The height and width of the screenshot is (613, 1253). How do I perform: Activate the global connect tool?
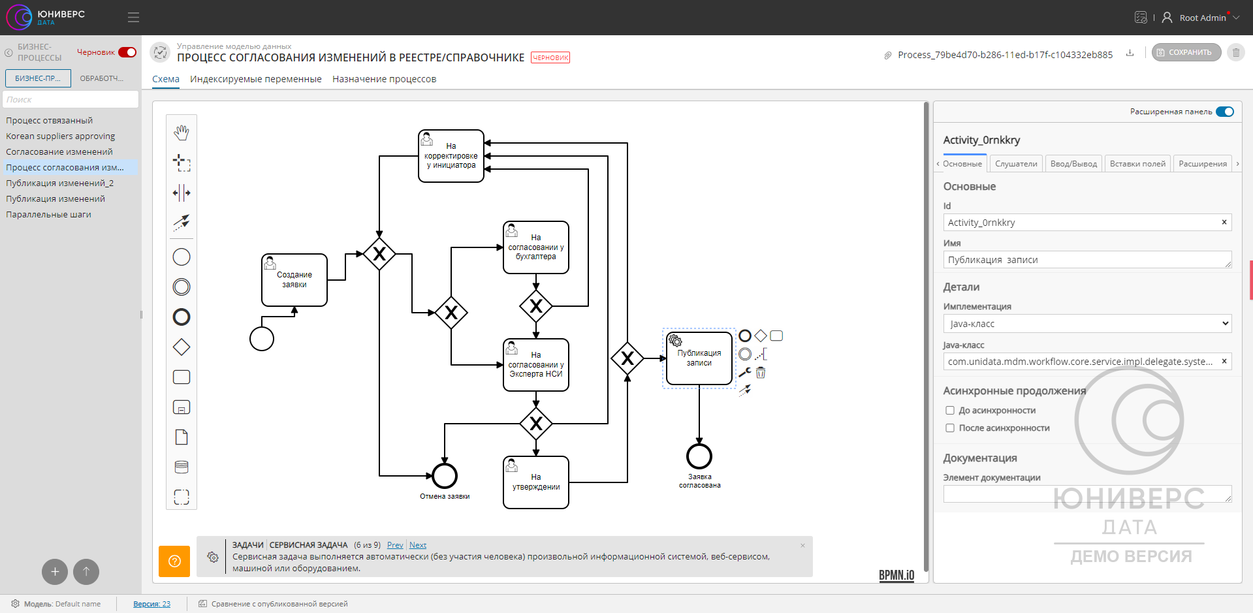[182, 223]
